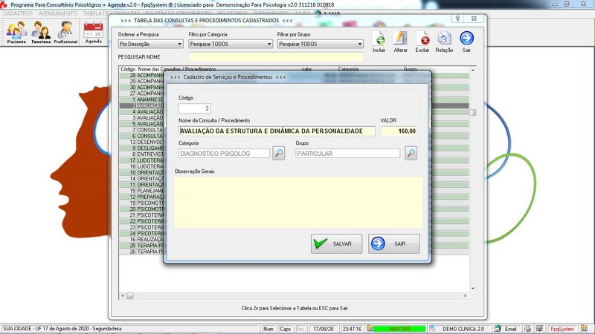Click the horizontal scrollbar right arrow
595x334 pixels.
(466, 295)
